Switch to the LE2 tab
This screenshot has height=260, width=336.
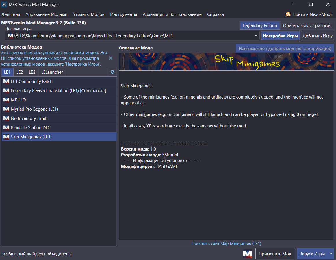20,72
